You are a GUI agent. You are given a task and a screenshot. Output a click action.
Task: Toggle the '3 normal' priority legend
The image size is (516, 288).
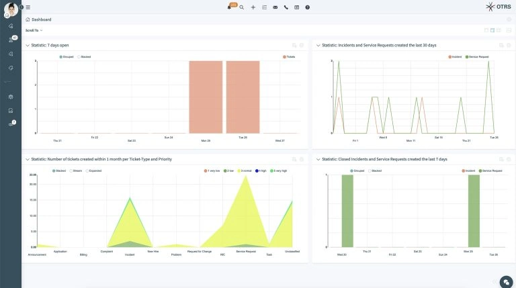[x=245, y=171]
